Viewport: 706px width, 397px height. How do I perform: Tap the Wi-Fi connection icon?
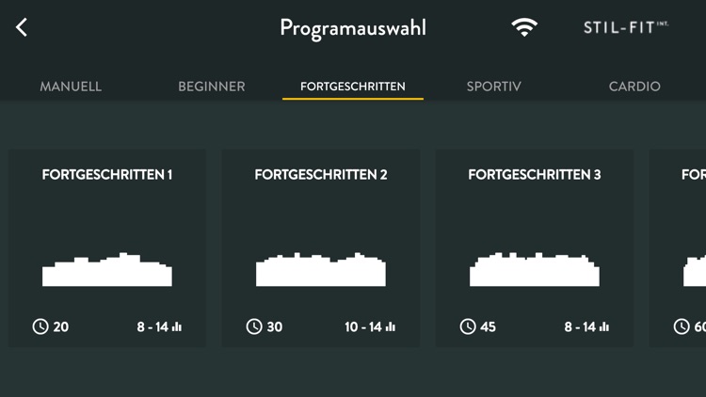click(x=524, y=27)
